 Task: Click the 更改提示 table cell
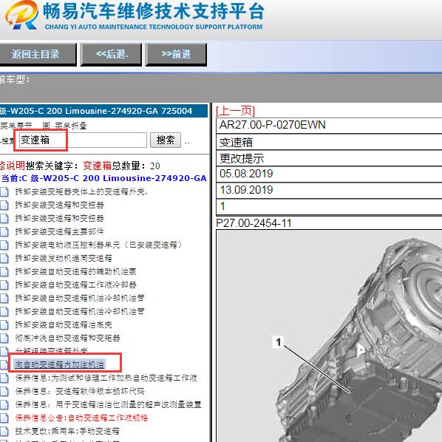pyautogui.click(x=329, y=158)
